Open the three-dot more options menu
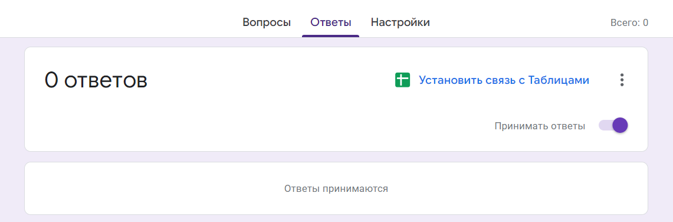The image size is (673, 222). pyautogui.click(x=622, y=80)
